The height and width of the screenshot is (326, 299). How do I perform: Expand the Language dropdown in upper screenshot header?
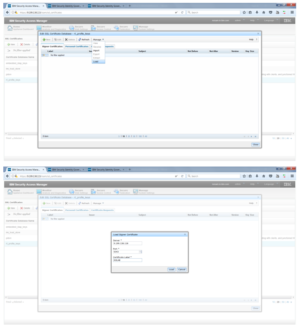click(271, 20)
